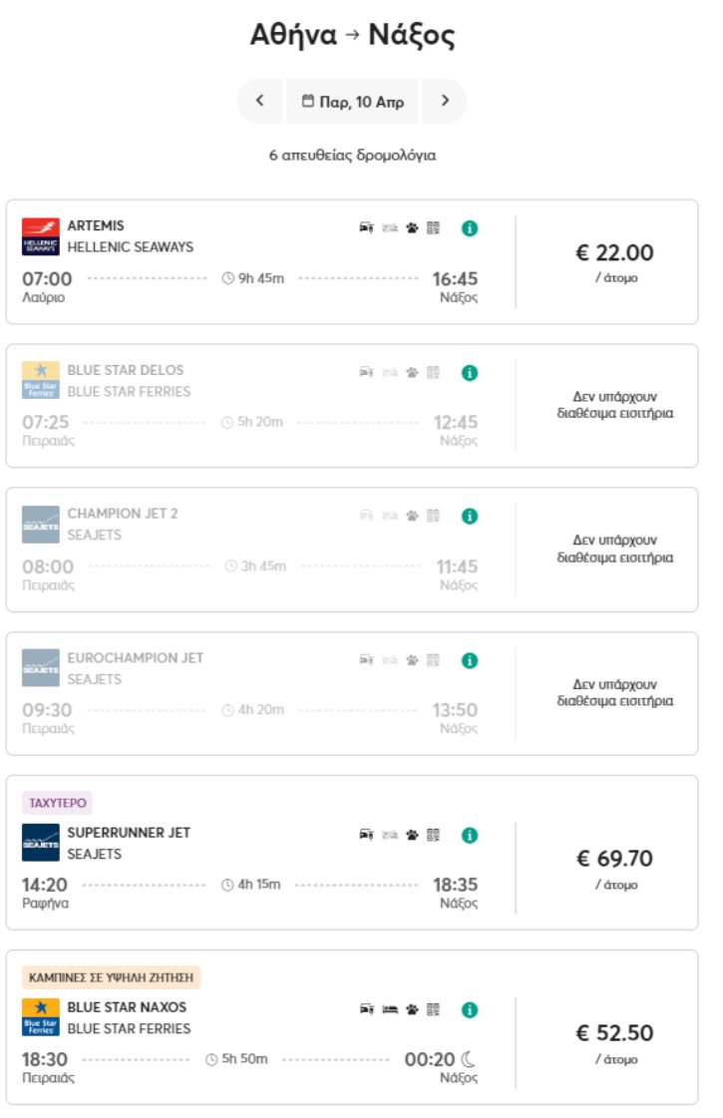Viewport: 723px width, 1118px height.
Task: Click the Hellenic Seaways logo
Action: 41,236
